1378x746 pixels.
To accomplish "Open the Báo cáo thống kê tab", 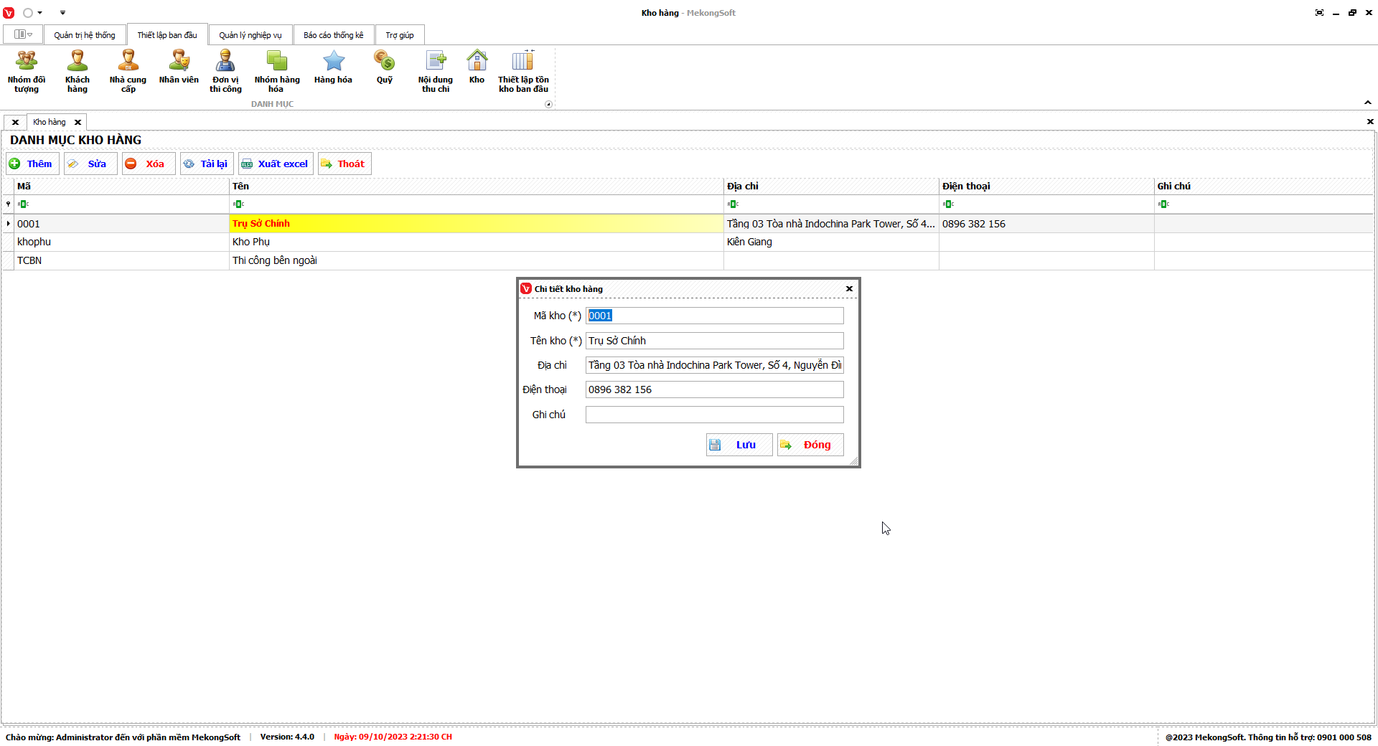I will tap(333, 35).
